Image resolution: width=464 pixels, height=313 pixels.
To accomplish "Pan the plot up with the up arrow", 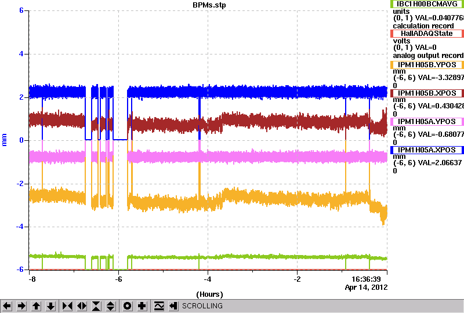I will (x=36, y=306).
